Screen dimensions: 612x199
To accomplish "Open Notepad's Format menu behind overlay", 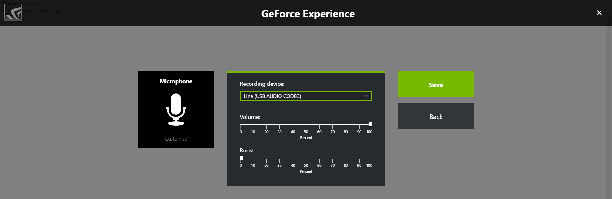I will (29, 11).
